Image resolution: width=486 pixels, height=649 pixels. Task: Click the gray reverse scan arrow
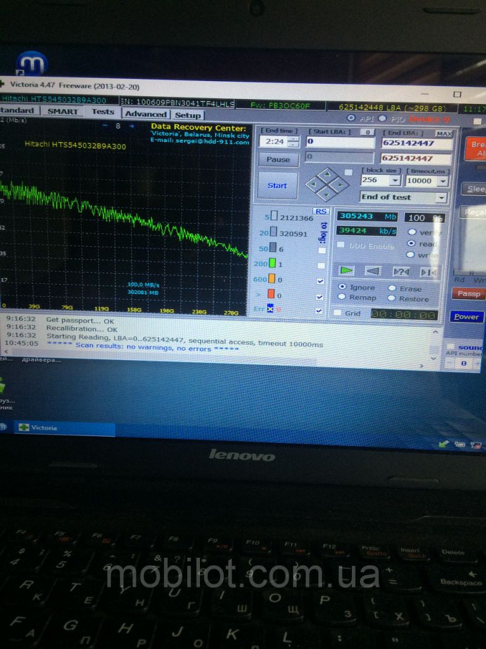373,271
